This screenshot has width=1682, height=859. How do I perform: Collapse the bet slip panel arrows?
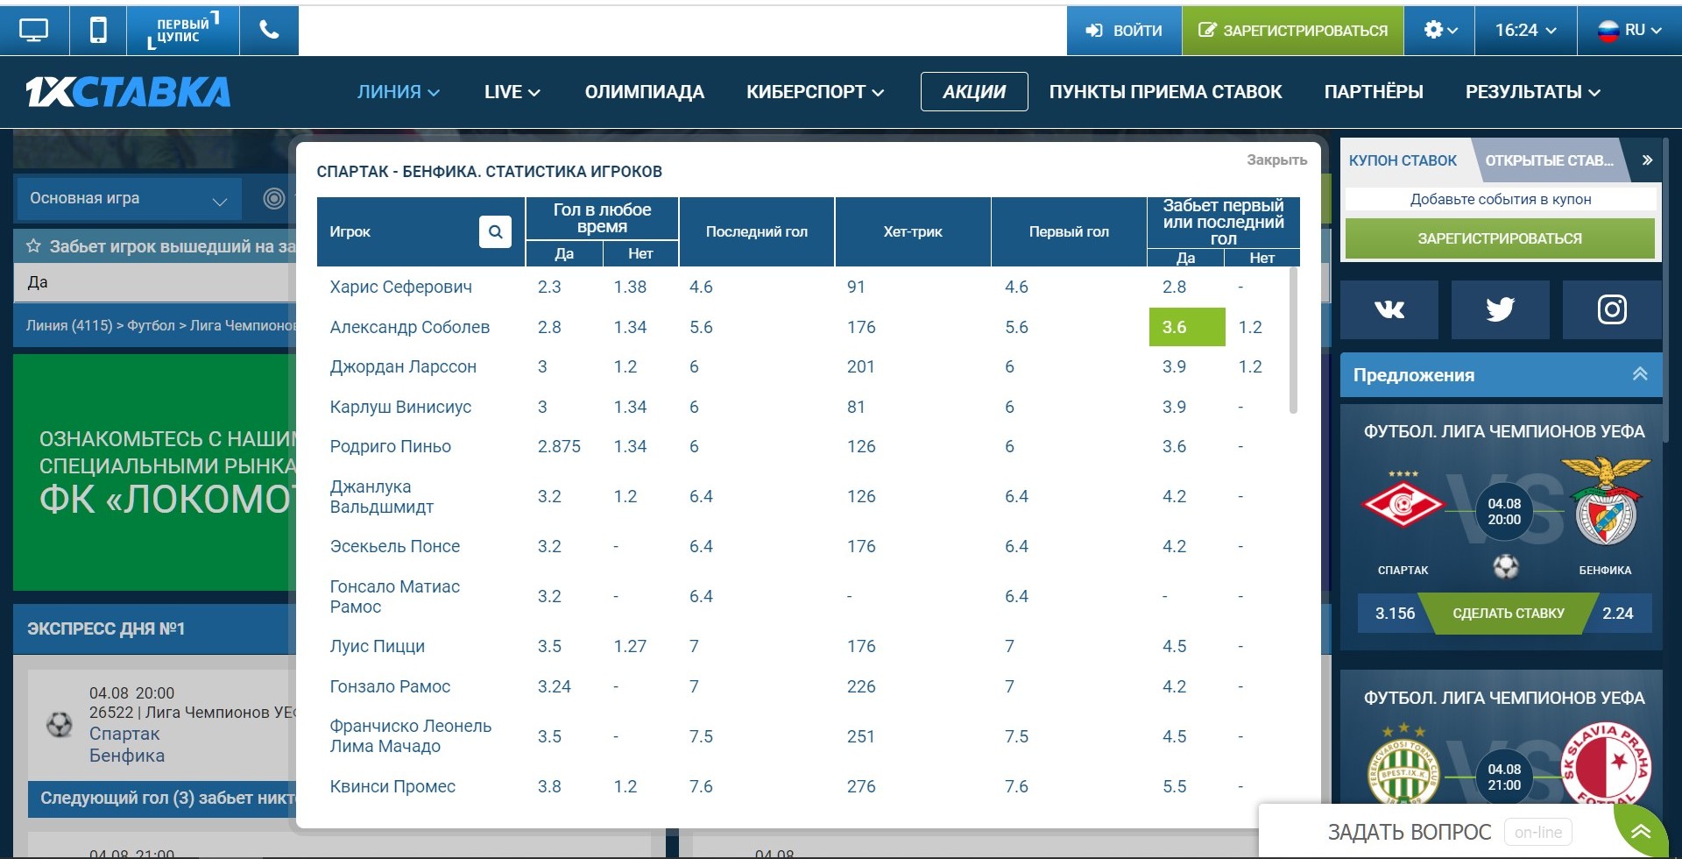1647,160
